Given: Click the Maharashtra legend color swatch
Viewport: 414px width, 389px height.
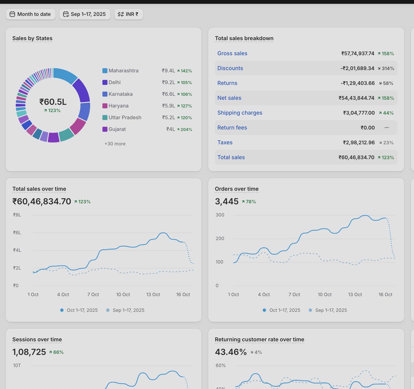Looking at the screenshot, I should click(x=105, y=71).
